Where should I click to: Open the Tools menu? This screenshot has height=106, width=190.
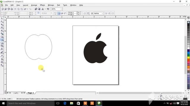coord(65,5)
